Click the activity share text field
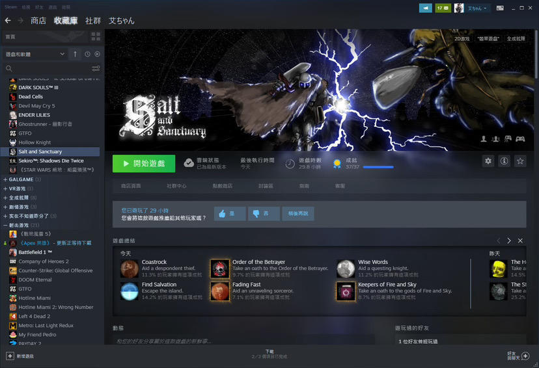The width and height of the screenshot is (539, 368). click(x=243, y=341)
